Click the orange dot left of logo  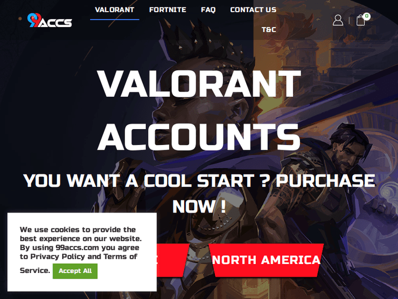click(x=20, y=19)
